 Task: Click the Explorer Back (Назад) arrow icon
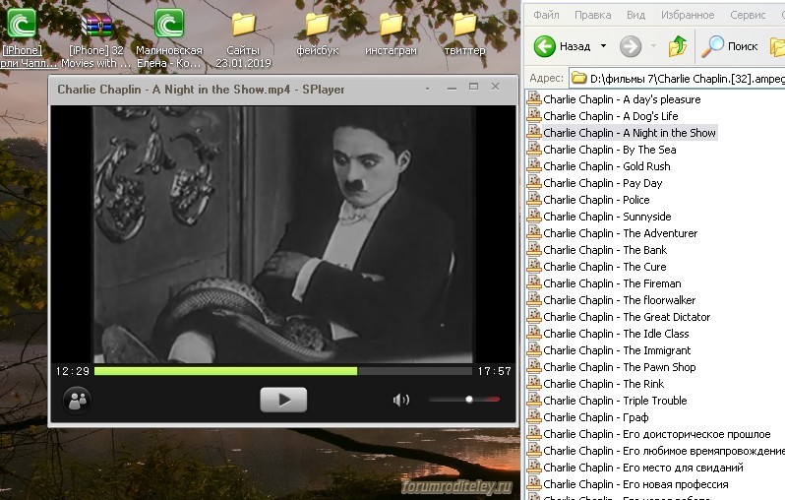point(545,46)
